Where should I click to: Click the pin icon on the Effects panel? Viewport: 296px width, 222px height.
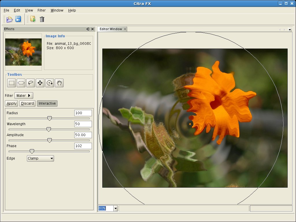pyautogui.click(x=88, y=29)
